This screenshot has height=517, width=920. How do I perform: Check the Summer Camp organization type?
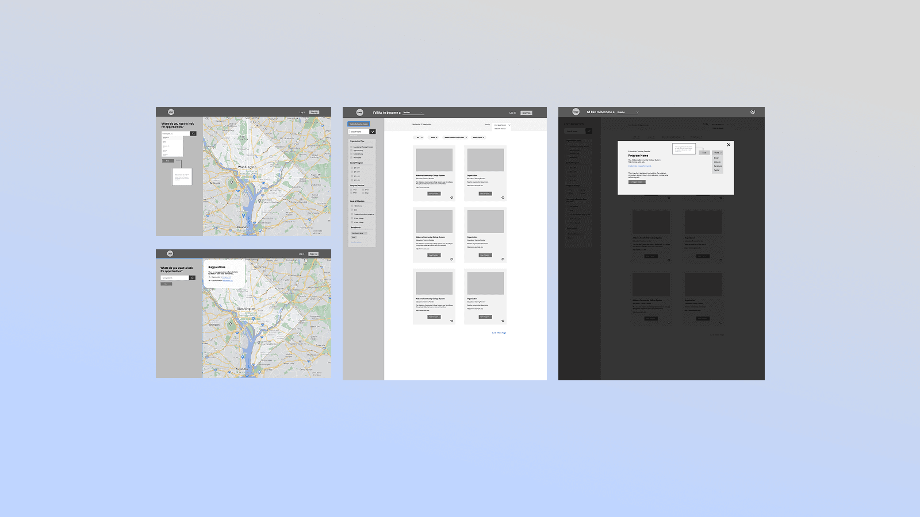[351, 153]
